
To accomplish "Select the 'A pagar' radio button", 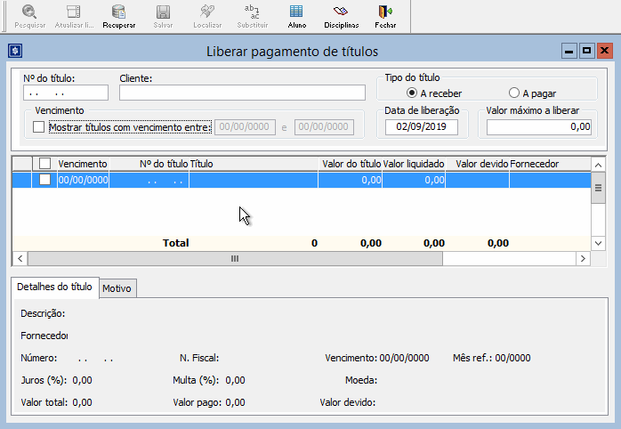I will click(514, 93).
